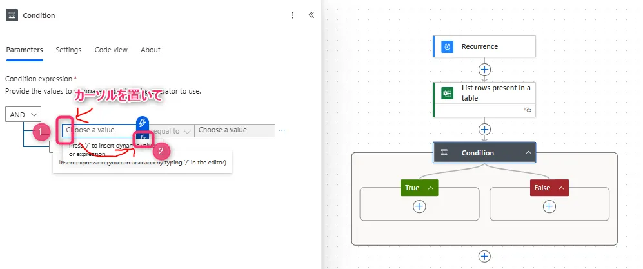
Task: Click the Excel icon on List rows action
Action: coord(447,93)
